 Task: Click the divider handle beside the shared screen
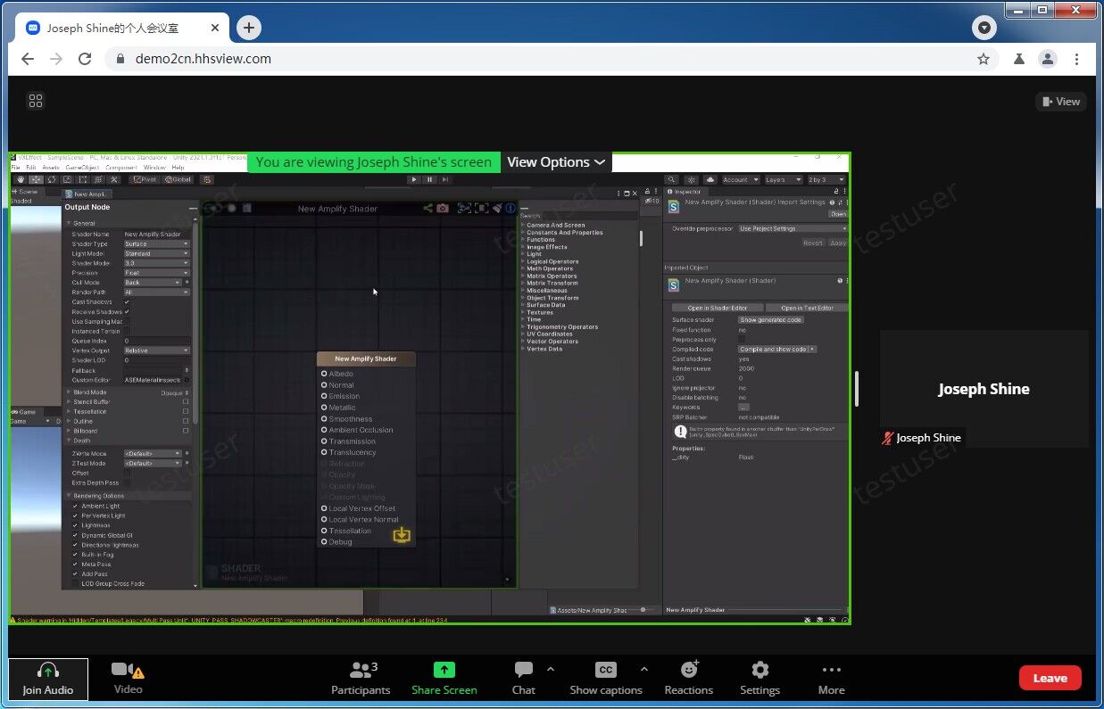(x=857, y=388)
